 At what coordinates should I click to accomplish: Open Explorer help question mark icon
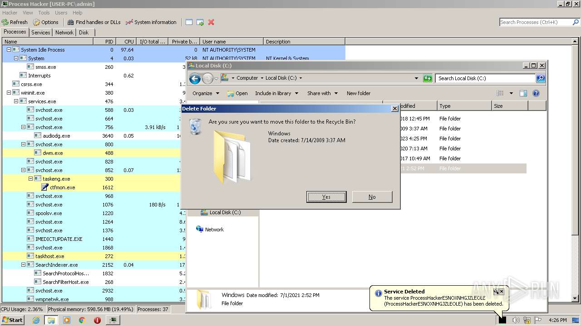[x=536, y=93]
